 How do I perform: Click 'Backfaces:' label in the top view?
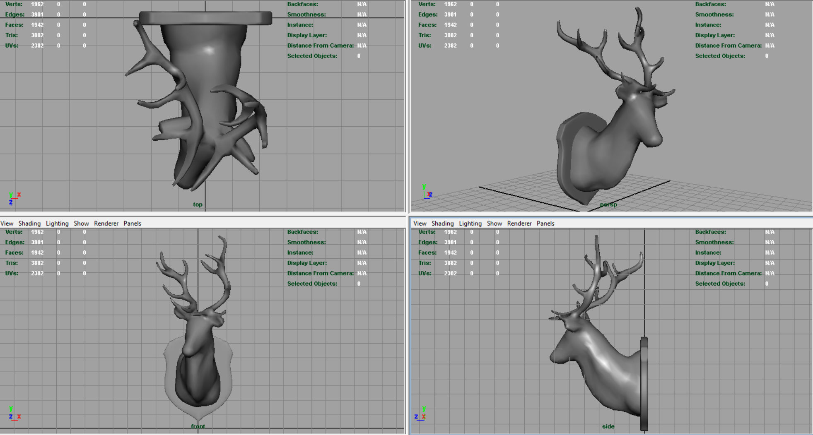click(303, 4)
